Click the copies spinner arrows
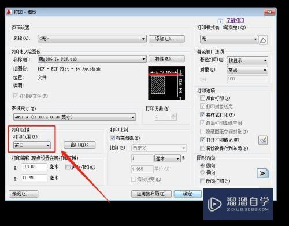The height and width of the screenshot is (226, 289). (x=173, y=117)
